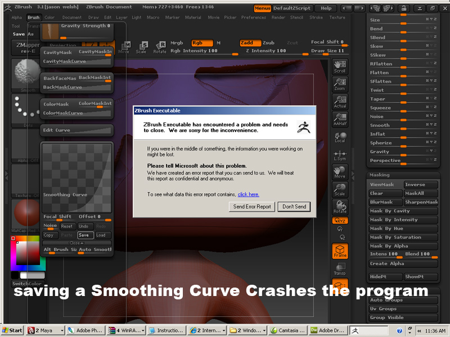Click the Mask By Cavity button
Image resolution: width=450 pixels, height=337 pixels.
click(403, 211)
